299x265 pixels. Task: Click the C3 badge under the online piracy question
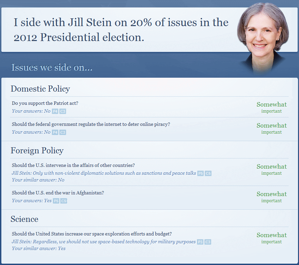[x=63, y=132]
